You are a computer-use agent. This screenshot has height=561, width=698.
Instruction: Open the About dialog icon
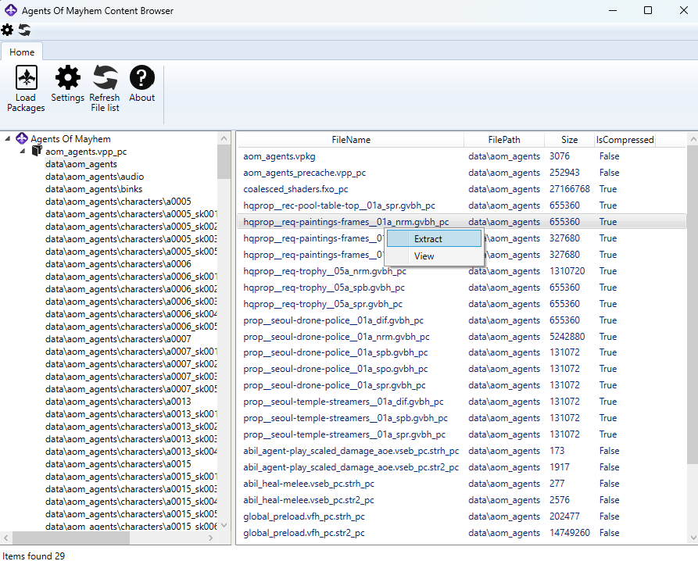pyautogui.click(x=142, y=77)
